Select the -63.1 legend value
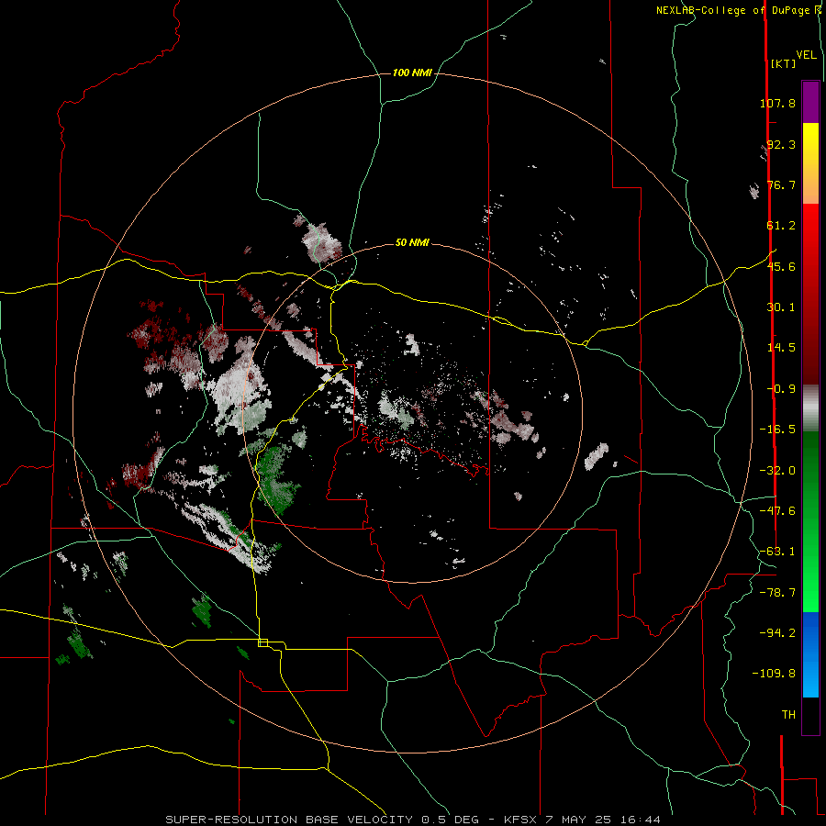 point(777,552)
